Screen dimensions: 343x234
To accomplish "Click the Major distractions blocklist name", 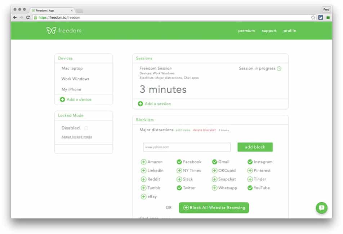I will click(x=156, y=130).
